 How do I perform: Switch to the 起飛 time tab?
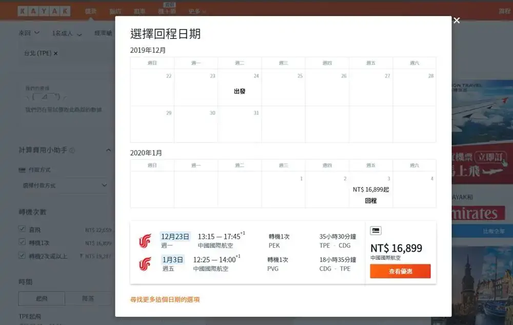(x=42, y=298)
